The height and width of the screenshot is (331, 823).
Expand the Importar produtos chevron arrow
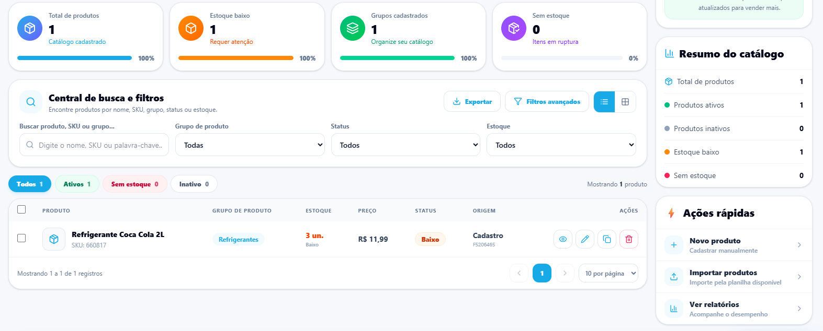799,277
